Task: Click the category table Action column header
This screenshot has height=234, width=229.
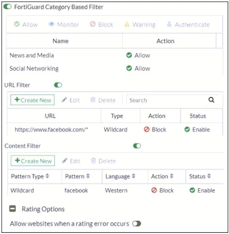Action: (169, 41)
